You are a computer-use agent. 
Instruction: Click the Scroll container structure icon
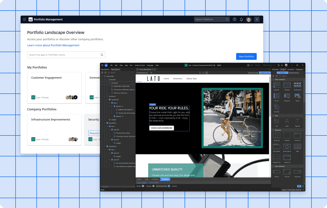[287, 147]
